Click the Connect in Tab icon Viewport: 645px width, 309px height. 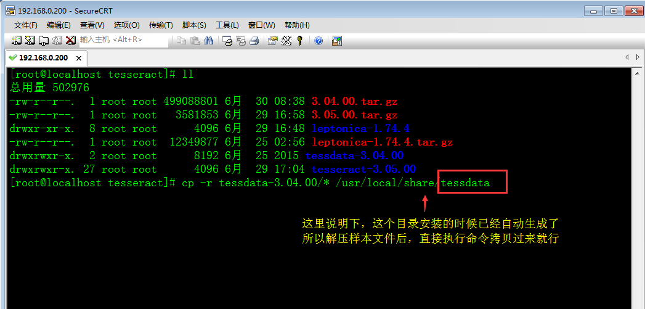(x=44, y=40)
